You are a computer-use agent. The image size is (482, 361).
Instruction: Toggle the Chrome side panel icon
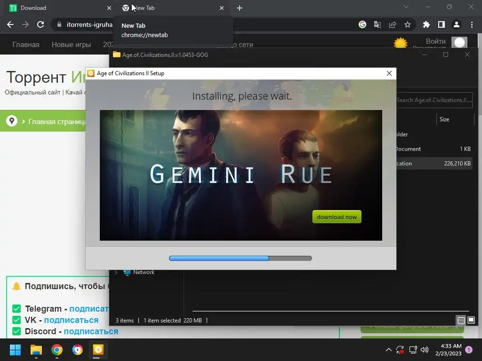pos(442,24)
